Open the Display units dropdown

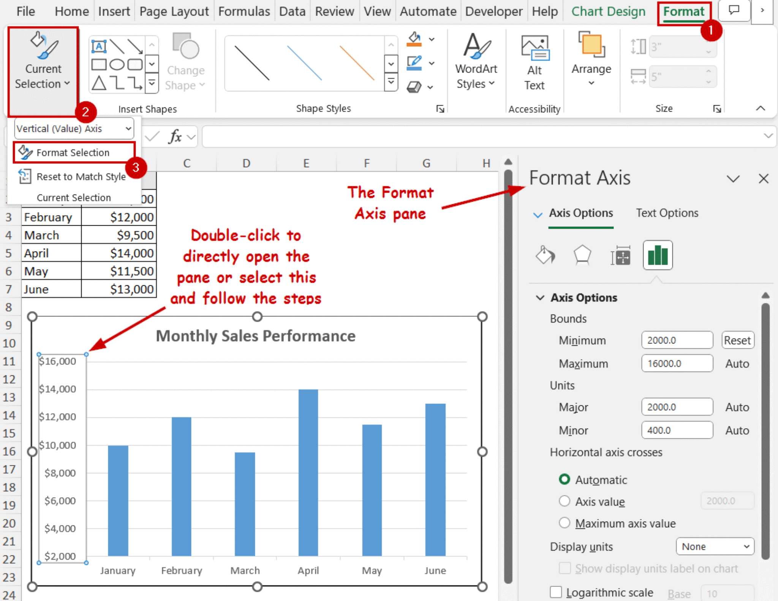coord(714,546)
